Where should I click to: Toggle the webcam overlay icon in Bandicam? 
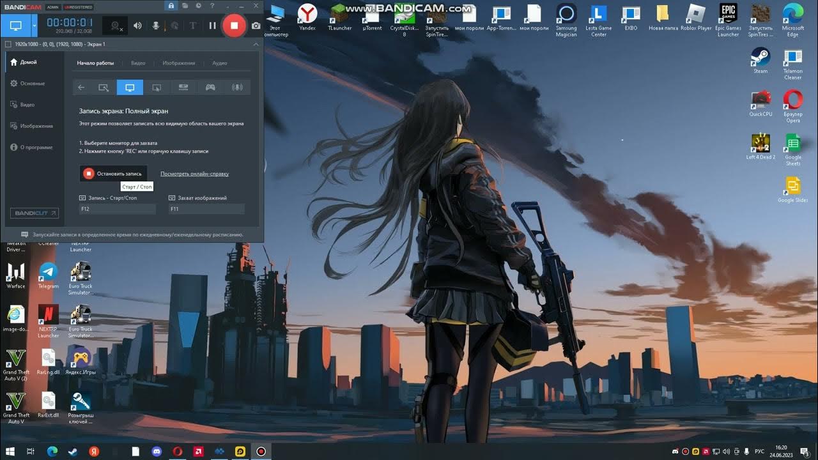116,26
